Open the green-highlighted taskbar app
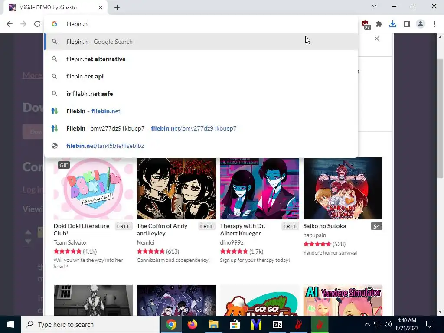 coord(320,324)
